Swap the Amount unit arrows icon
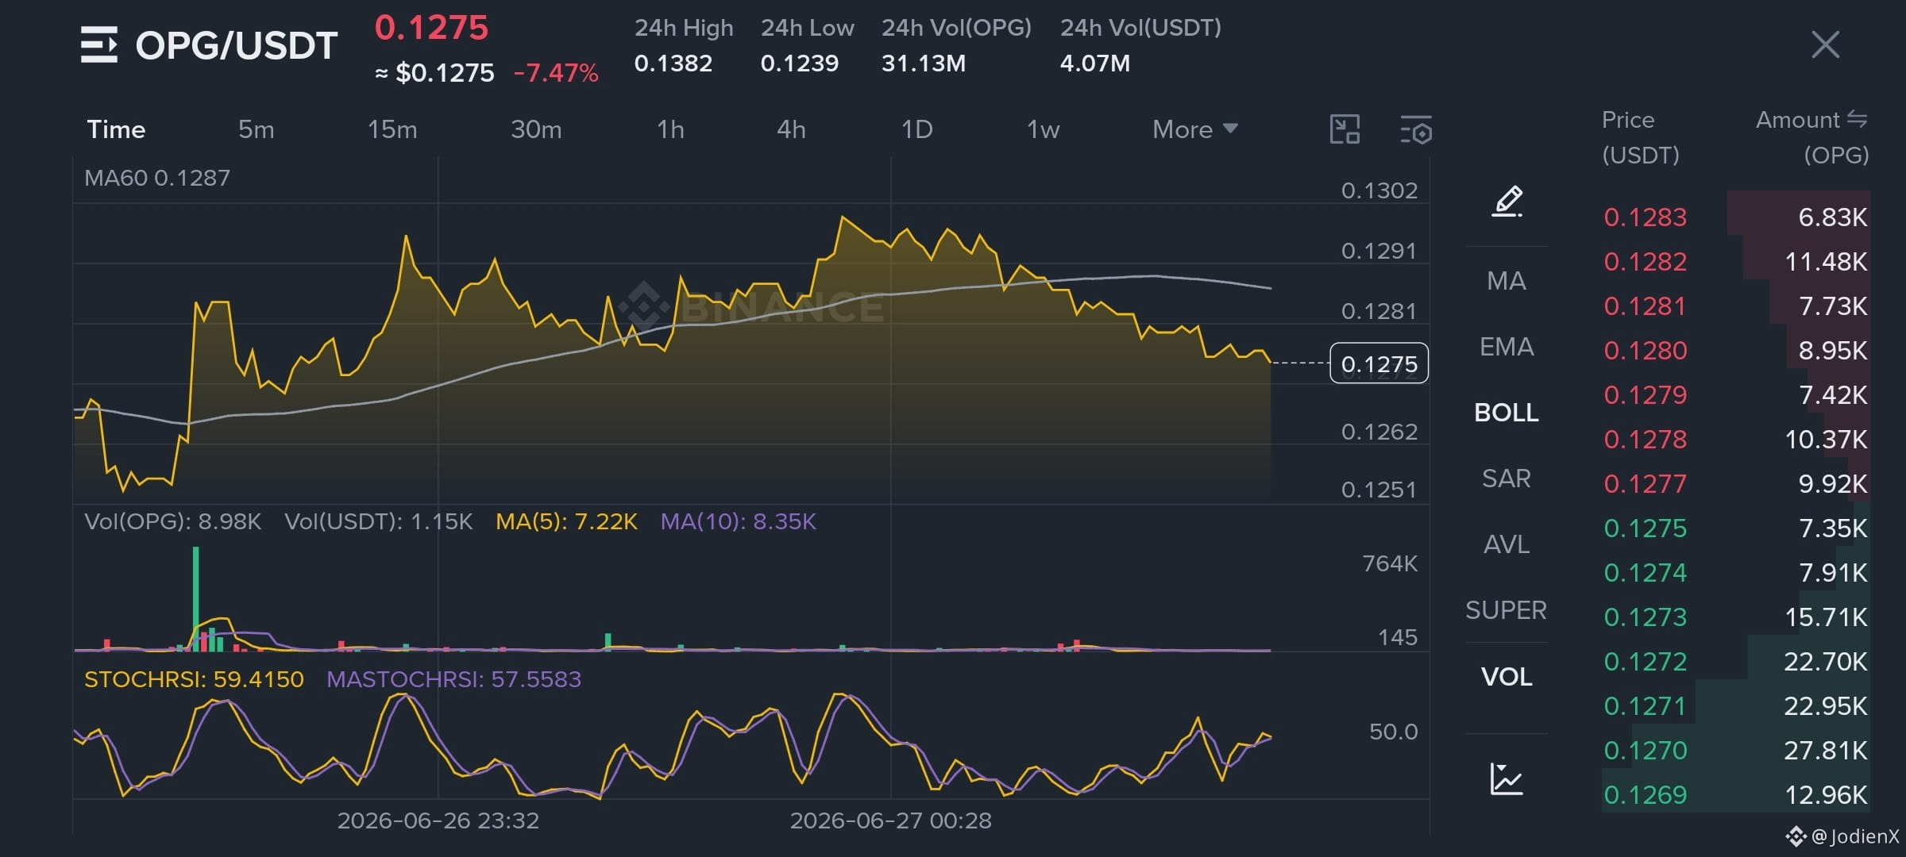Image resolution: width=1906 pixels, height=857 pixels. tap(1857, 119)
